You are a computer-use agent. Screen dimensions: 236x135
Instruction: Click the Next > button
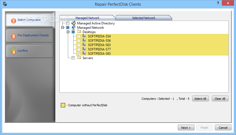186,127
